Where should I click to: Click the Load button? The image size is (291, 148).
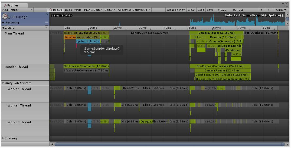201,10
